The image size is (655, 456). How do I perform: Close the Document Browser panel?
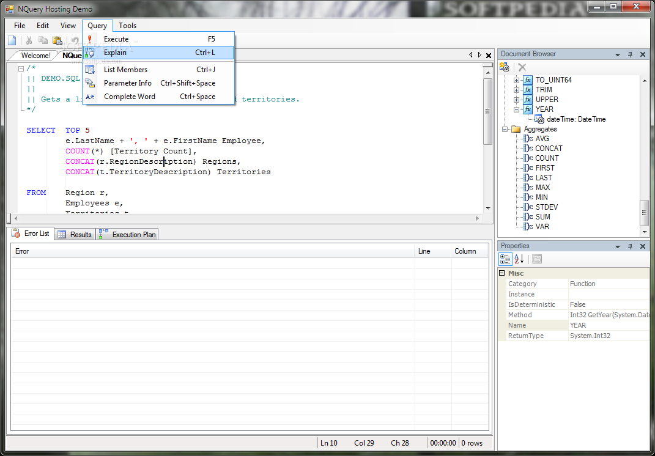click(x=643, y=54)
